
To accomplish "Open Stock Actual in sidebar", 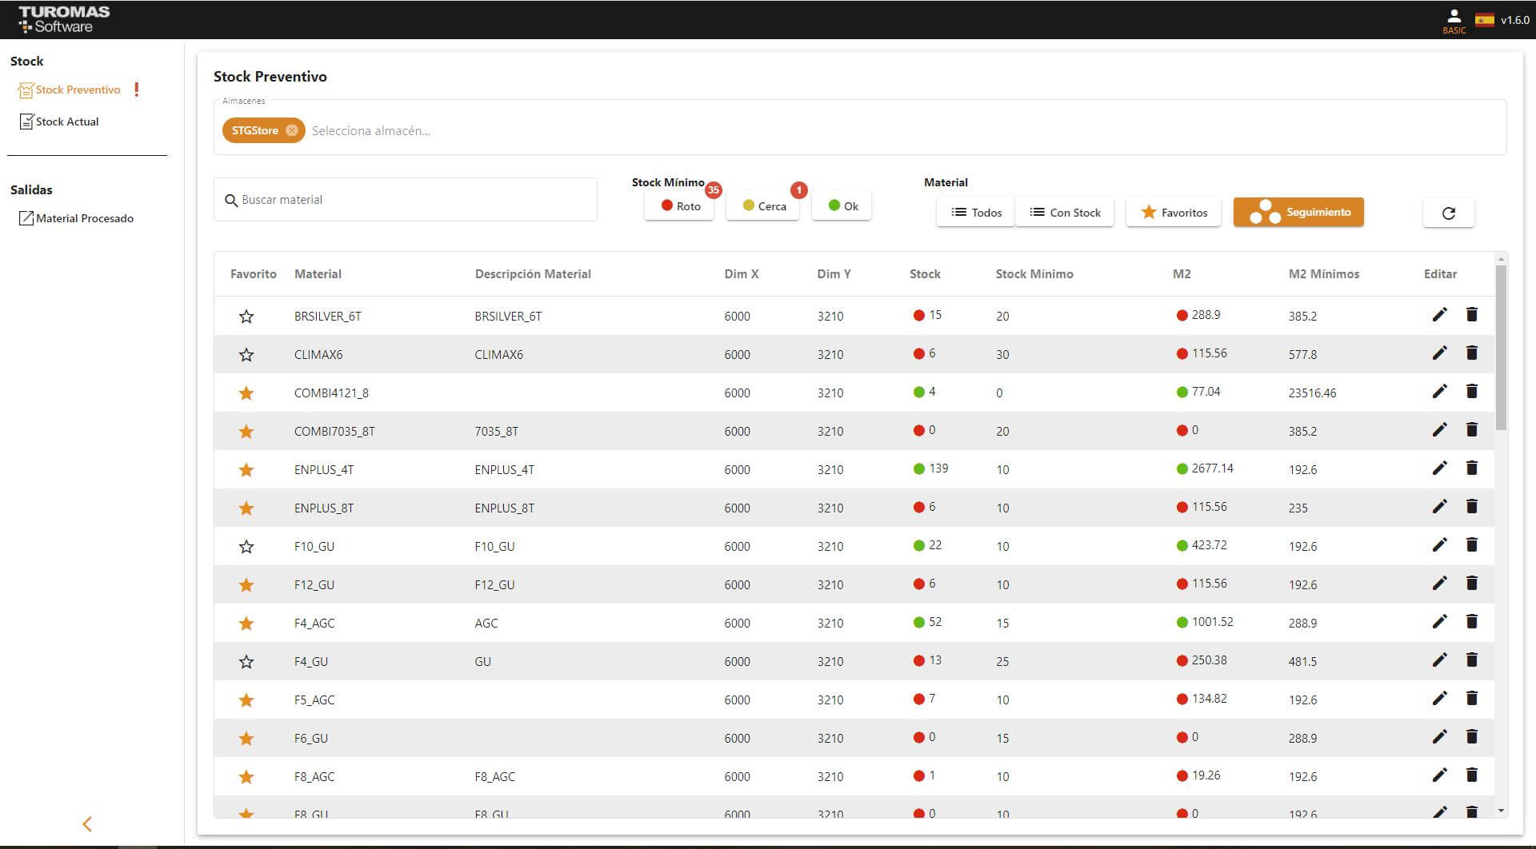I will pos(66,122).
